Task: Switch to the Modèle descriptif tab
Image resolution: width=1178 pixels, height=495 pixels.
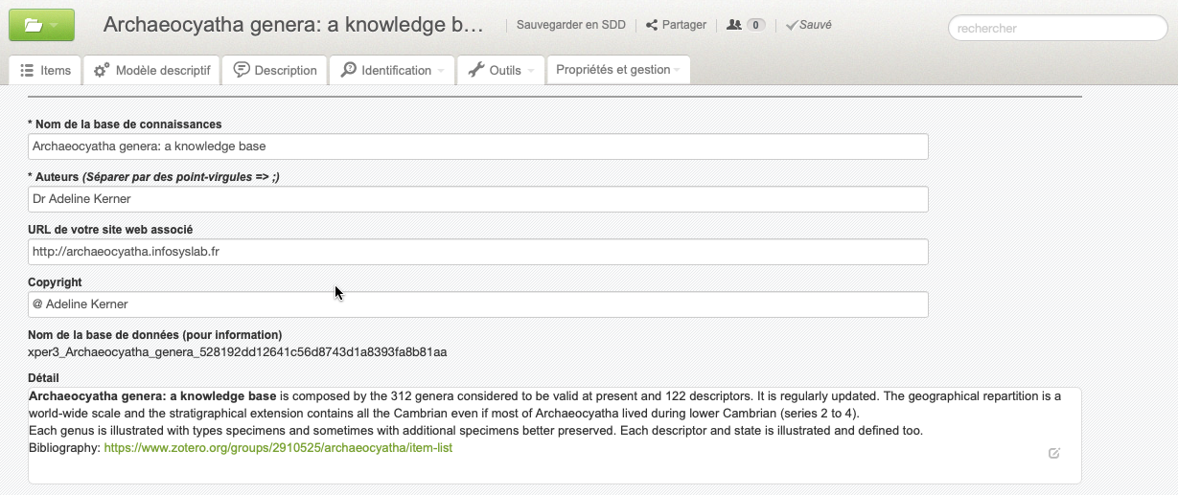Action: [x=162, y=70]
